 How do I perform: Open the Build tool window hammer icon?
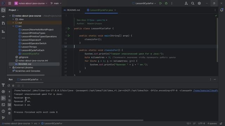coord(3,85)
